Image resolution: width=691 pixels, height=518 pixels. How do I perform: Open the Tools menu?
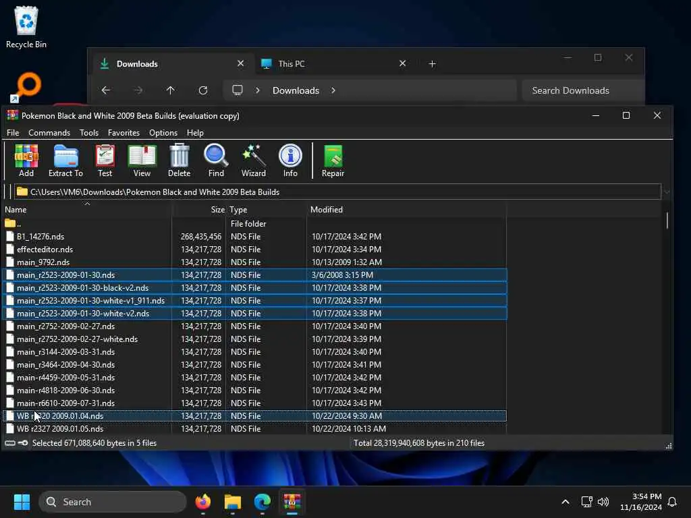pos(89,133)
